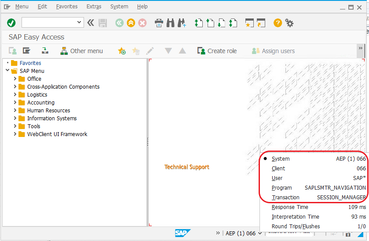Click the Delete Favorites star icon
369x241 pixels.
136,51
